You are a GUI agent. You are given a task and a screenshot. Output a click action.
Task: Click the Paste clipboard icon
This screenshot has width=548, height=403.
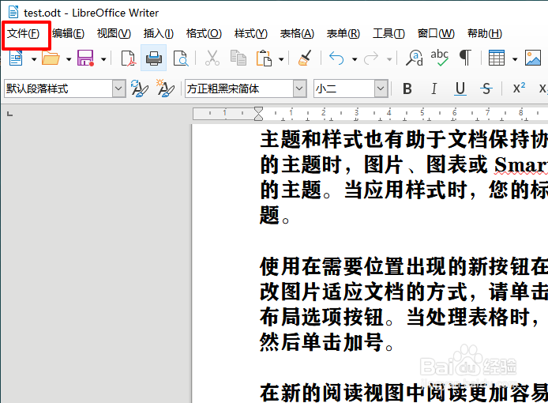pyautogui.click(x=264, y=58)
